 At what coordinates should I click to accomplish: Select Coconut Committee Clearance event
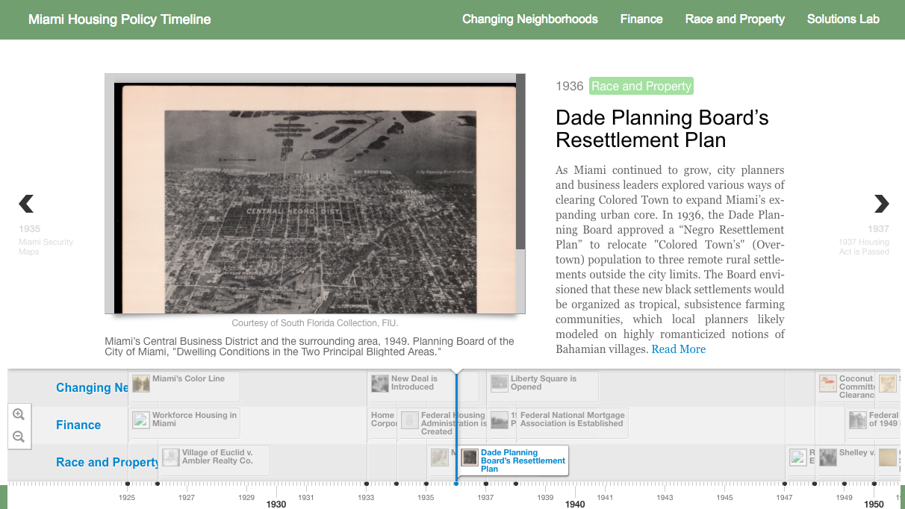pos(845,387)
